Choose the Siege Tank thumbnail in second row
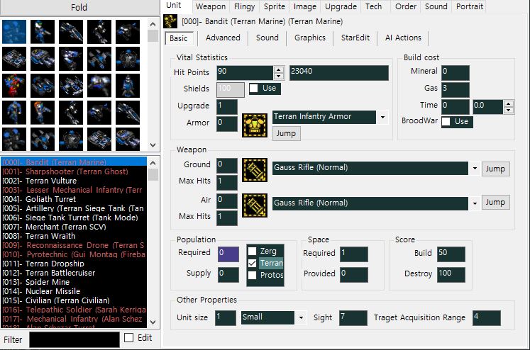Screen dimensions: 530x350 coord(14,59)
